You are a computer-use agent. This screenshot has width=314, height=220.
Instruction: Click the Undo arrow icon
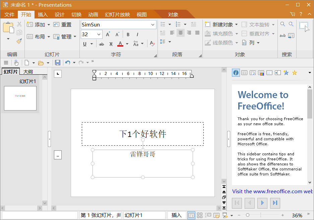pyautogui.click(x=68, y=63)
